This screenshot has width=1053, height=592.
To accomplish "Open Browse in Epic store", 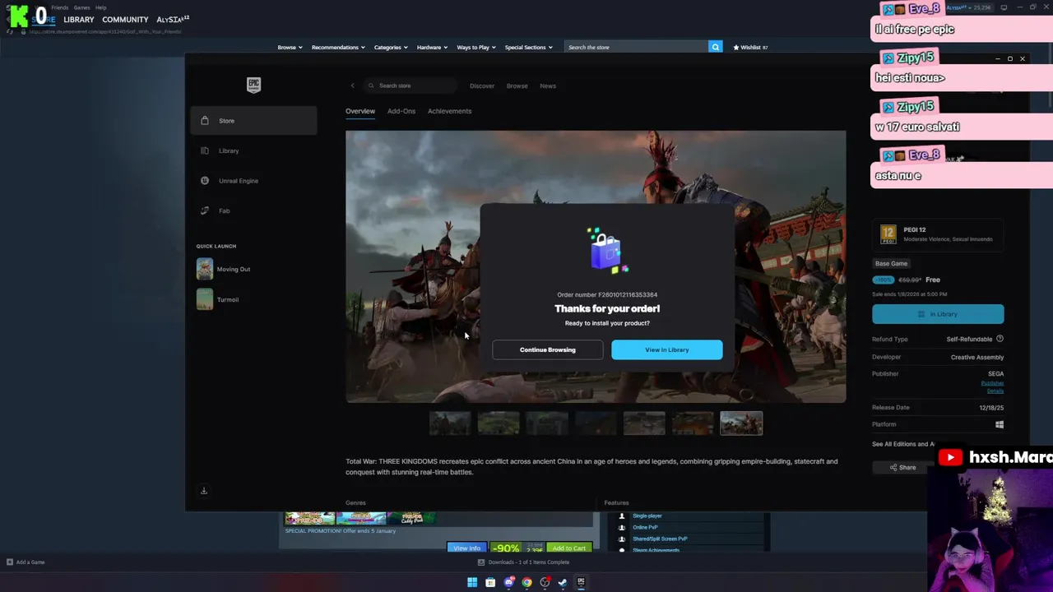I will [517, 86].
